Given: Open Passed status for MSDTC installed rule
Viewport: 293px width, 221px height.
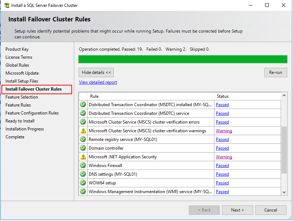Looking at the screenshot, I should [222, 105].
